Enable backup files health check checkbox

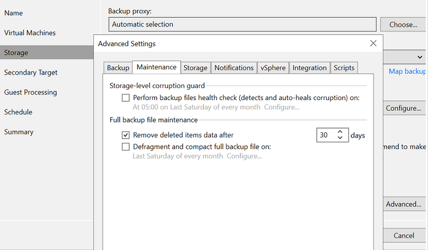126,98
